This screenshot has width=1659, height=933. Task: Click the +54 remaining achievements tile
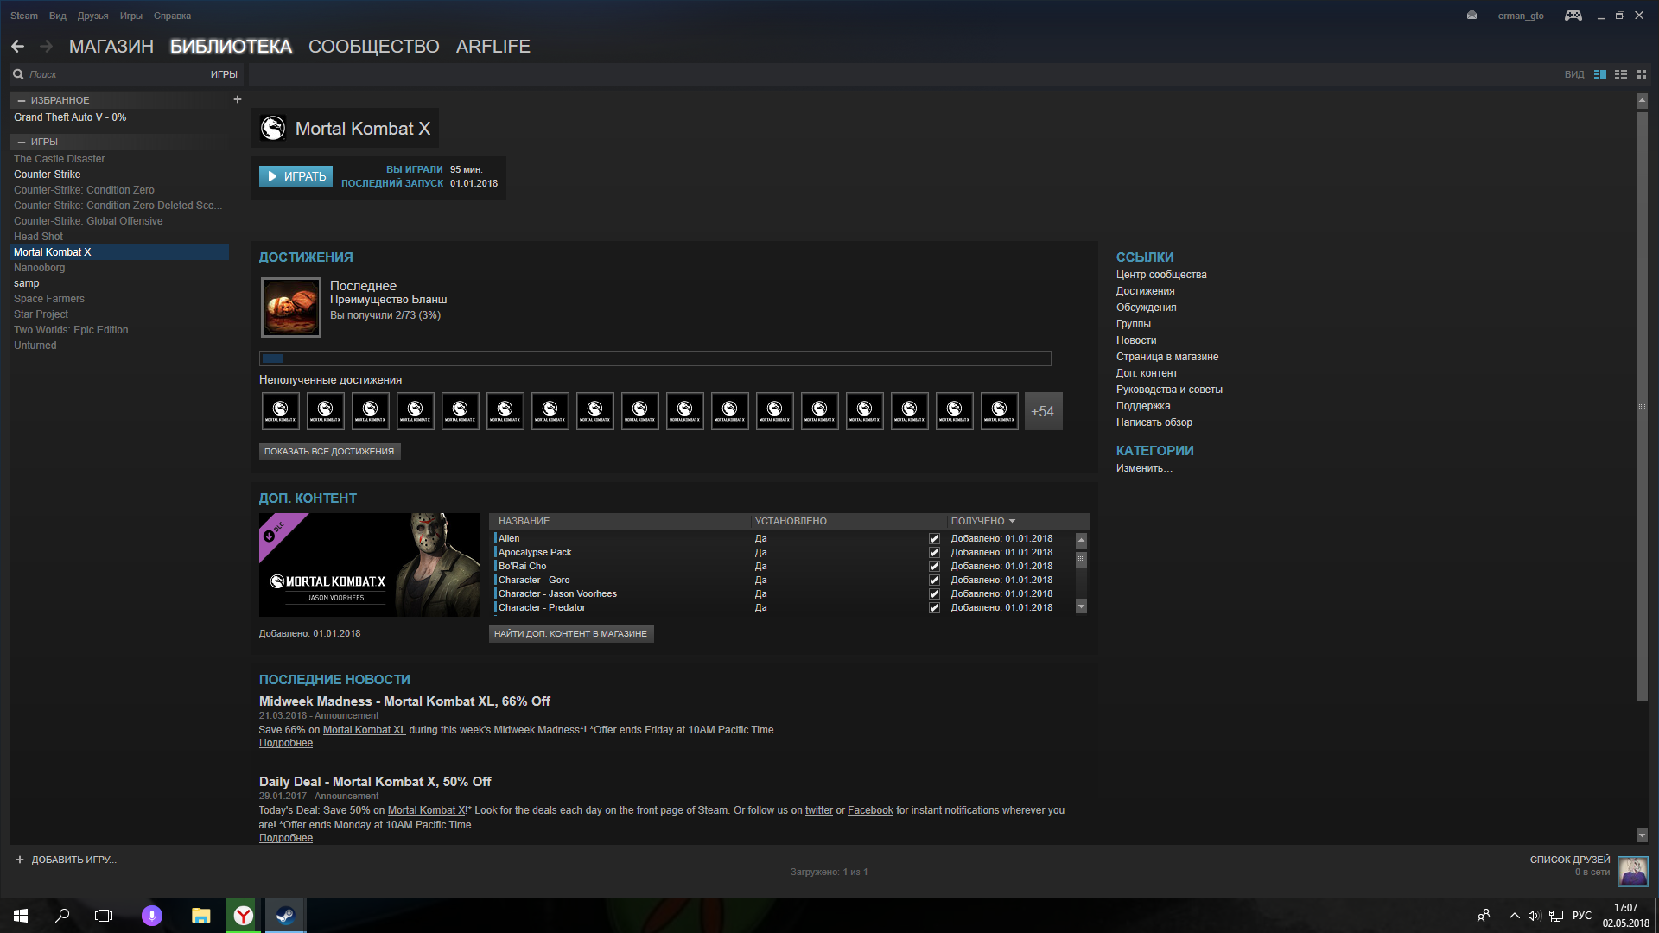[1043, 411]
